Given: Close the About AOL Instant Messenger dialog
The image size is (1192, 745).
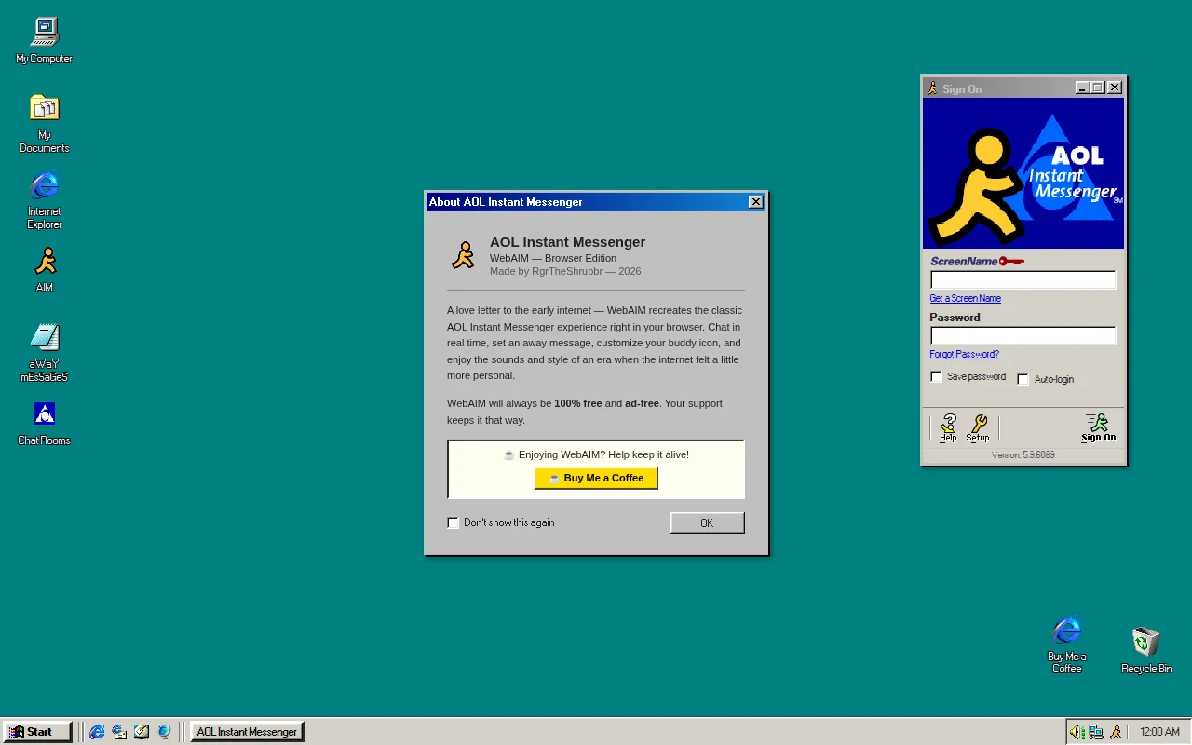Looking at the screenshot, I should point(756,202).
